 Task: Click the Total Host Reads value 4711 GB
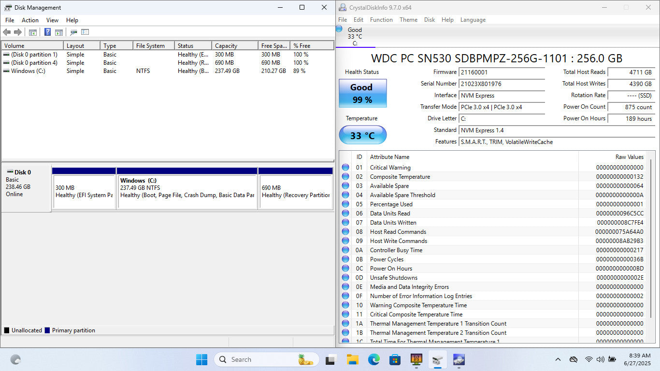coord(631,72)
